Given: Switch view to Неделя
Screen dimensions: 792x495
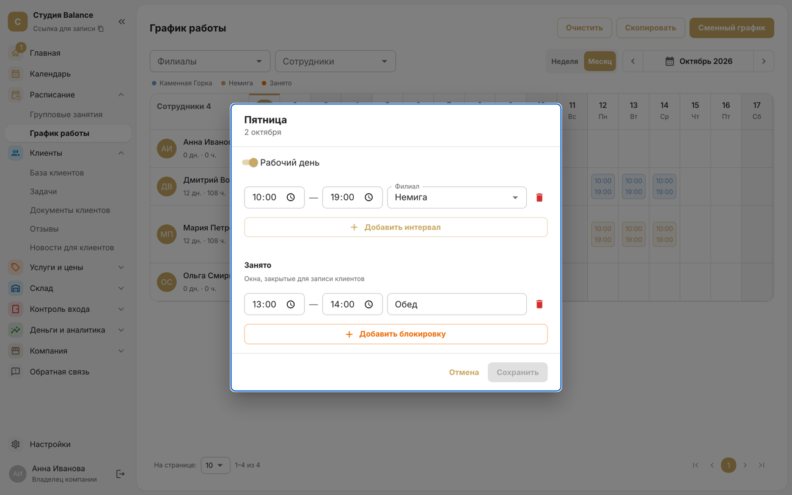Looking at the screenshot, I should click(x=565, y=61).
